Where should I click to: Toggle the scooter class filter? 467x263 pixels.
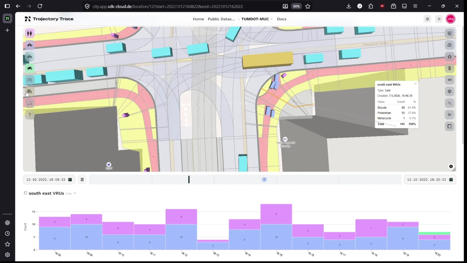30,103
